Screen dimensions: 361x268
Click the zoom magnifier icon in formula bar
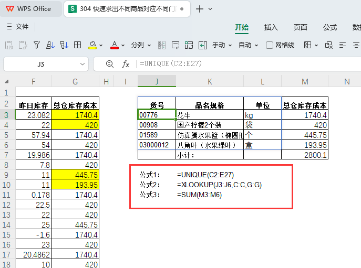click(x=110, y=64)
